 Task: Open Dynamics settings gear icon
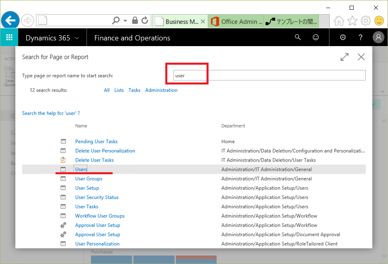point(343,37)
